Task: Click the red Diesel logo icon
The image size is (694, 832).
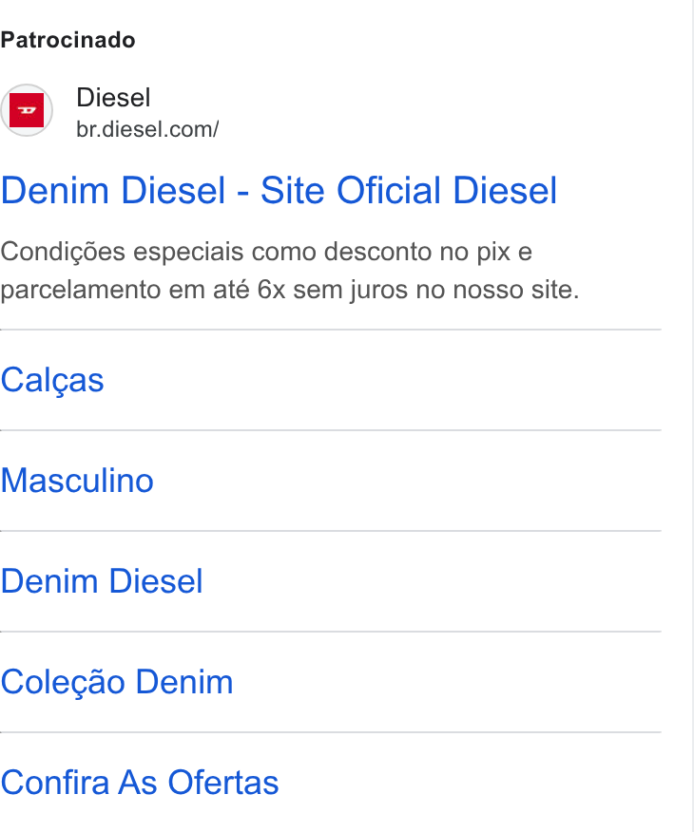Action: pos(27,110)
